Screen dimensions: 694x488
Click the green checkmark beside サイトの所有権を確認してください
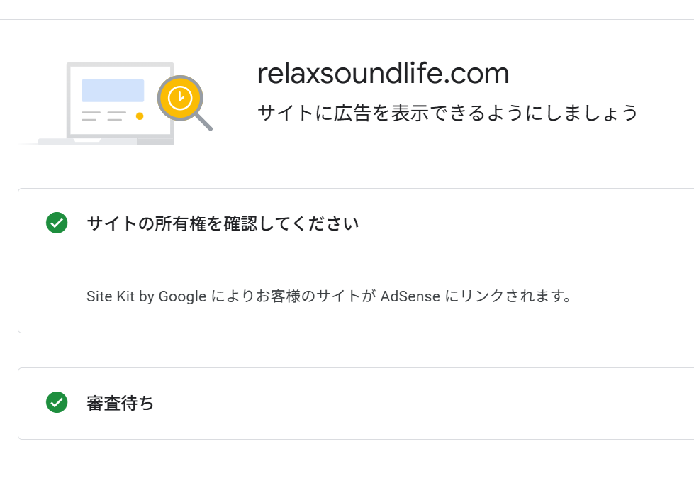click(x=57, y=223)
